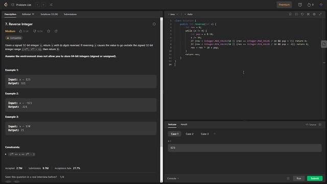327x184 pixels.
Task: Open the locked Companies tag
Action: pyautogui.click(x=14, y=38)
